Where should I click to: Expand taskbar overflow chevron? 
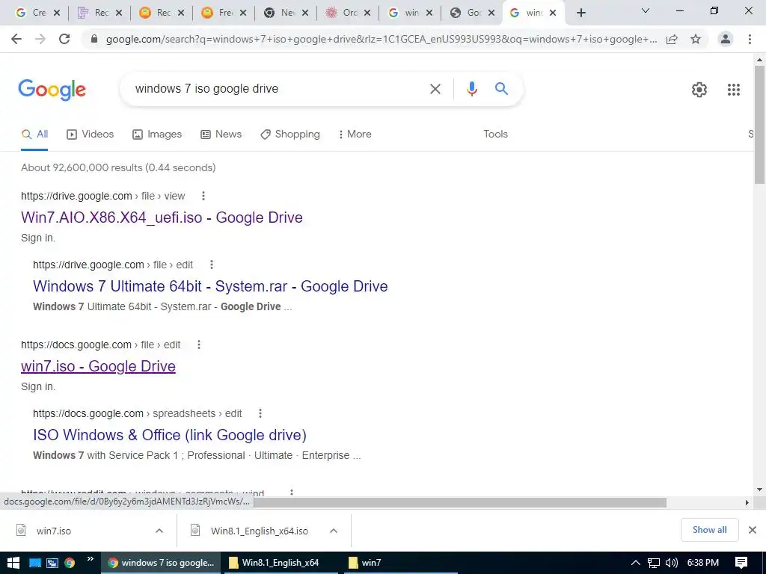90,559
